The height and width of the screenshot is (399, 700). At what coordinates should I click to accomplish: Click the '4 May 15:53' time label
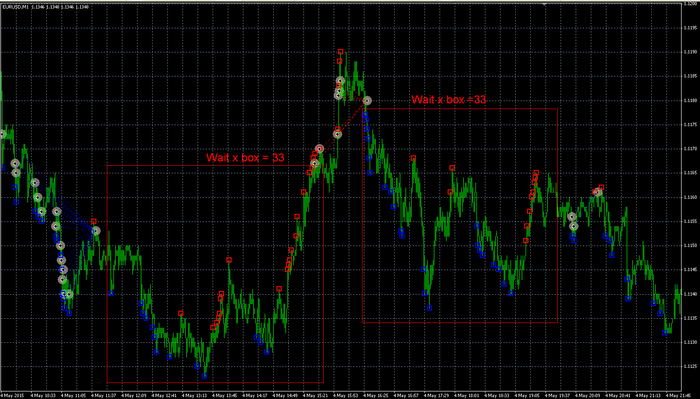coord(346,396)
